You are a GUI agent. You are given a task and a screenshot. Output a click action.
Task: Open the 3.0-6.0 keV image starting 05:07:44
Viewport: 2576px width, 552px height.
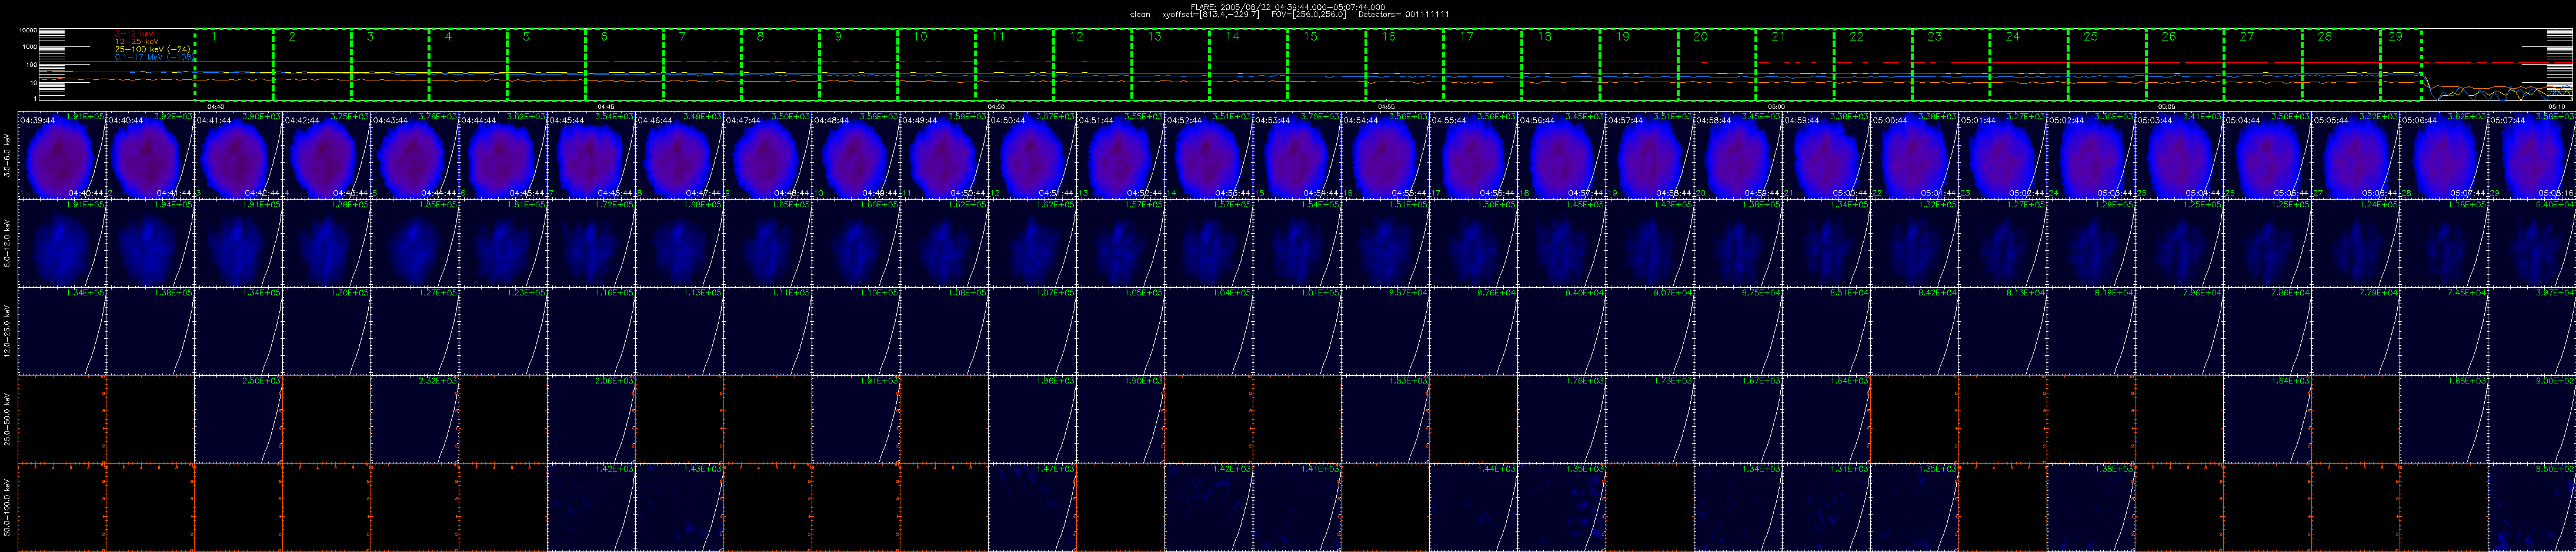pyautogui.click(x=2532, y=154)
